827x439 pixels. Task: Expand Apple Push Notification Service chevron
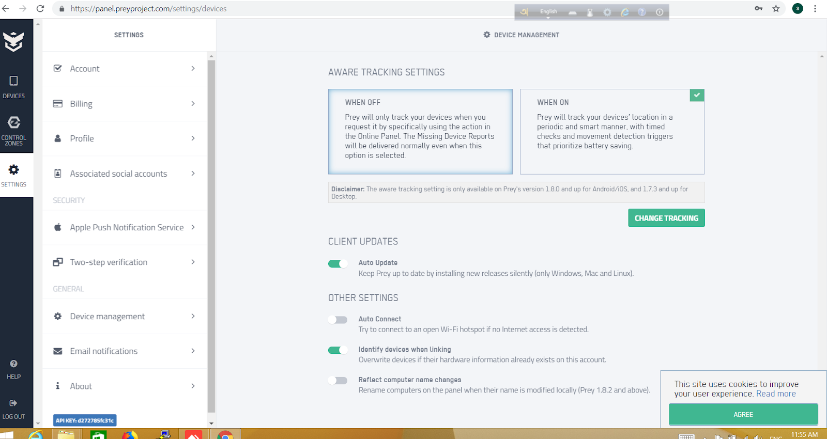tap(193, 227)
